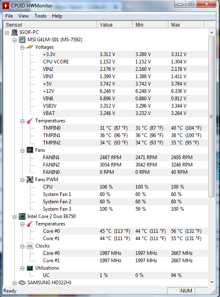This screenshot has height=297, width=220.
Task: Click the Clocks waveform icon
Action: pyautogui.click(x=30, y=246)
